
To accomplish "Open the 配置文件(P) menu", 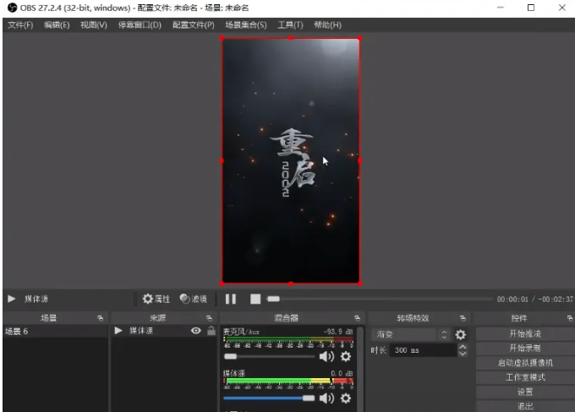I will [194, 25].
